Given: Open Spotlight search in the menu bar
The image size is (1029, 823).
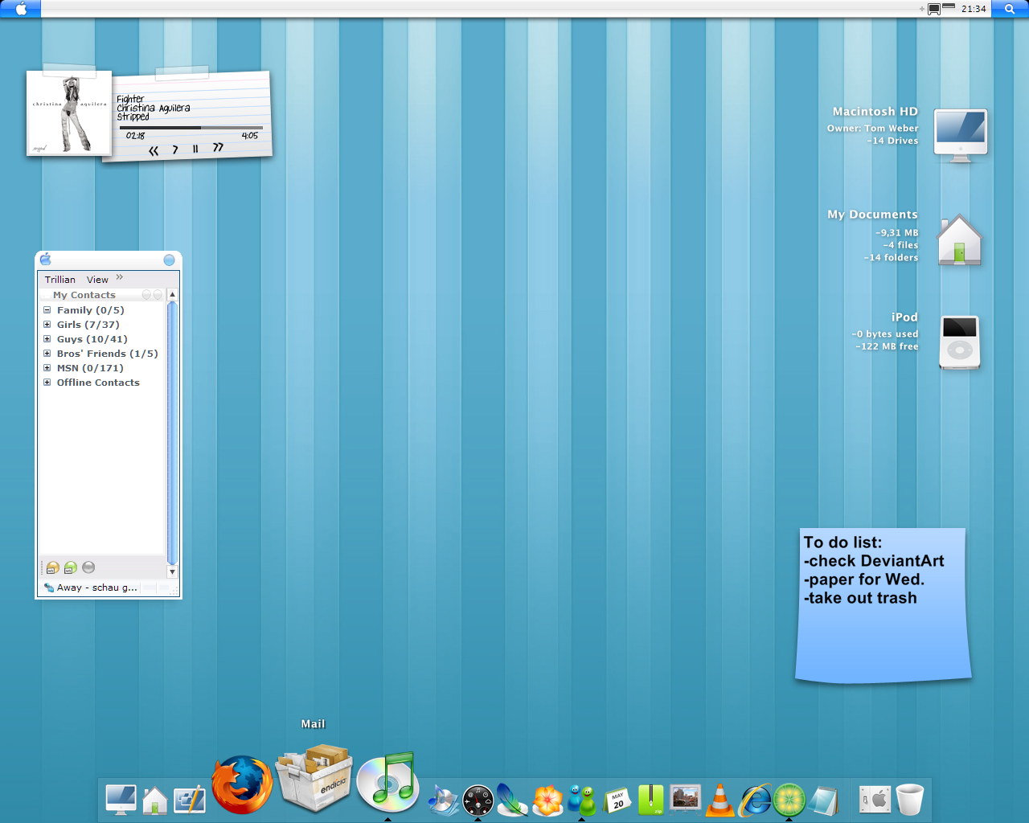Looking at the screenshot, I should (1010, 9).
